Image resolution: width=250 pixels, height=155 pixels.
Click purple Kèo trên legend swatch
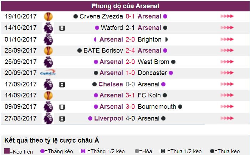(7, 151)
